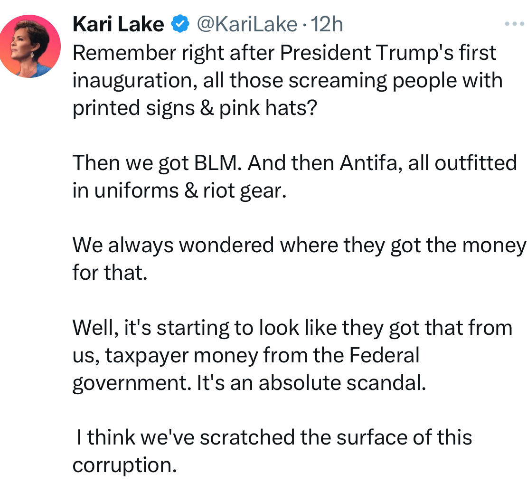Click the blue verified checkmark badge
This screenshot has height=483, width=527.
[x=180, y=24]
